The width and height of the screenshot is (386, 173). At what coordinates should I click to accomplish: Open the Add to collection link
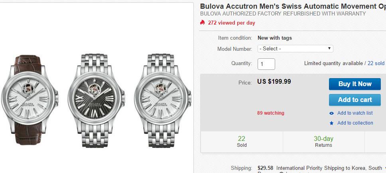click(355, 123)
